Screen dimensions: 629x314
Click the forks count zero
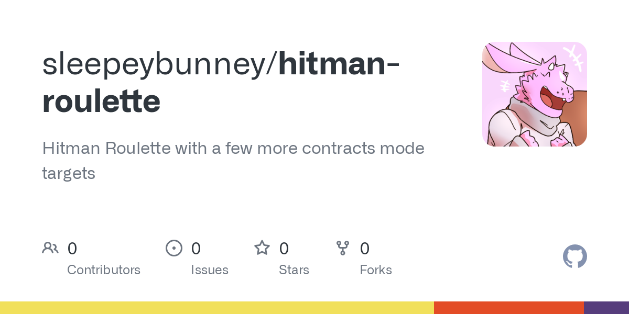tap(365, 248)
